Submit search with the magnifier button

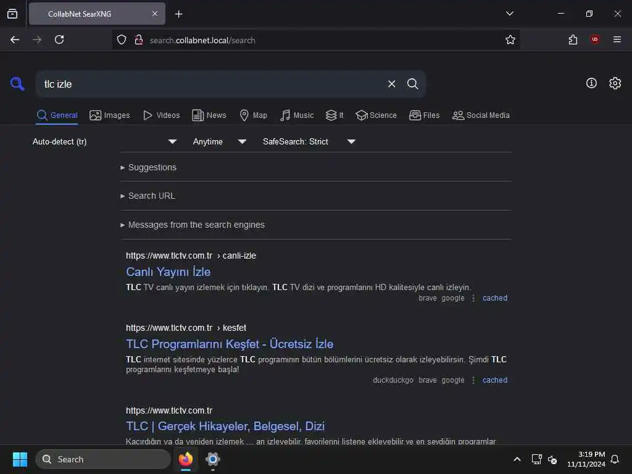412,84
